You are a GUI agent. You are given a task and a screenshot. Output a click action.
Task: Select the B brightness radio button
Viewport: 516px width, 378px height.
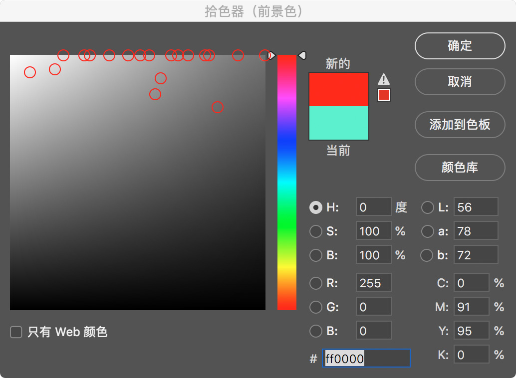click(316, 255)
